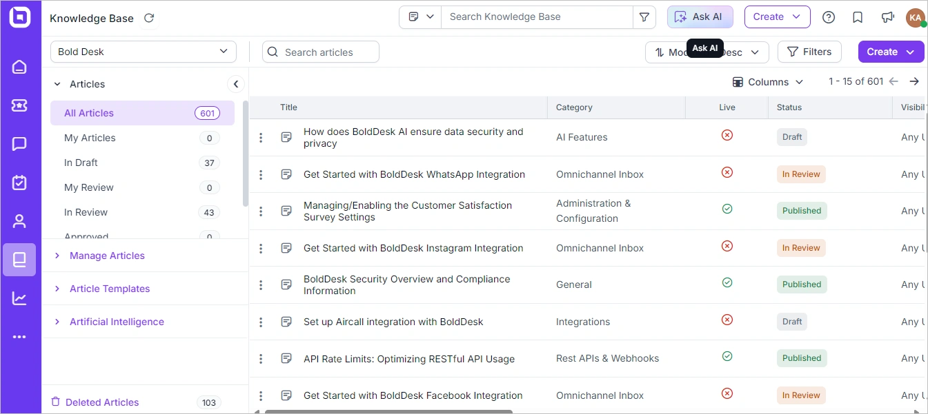The height and width of the screenshot is (414, 928).
Task: Open row menu for Aircall integration article
Action: pos(261,322)
